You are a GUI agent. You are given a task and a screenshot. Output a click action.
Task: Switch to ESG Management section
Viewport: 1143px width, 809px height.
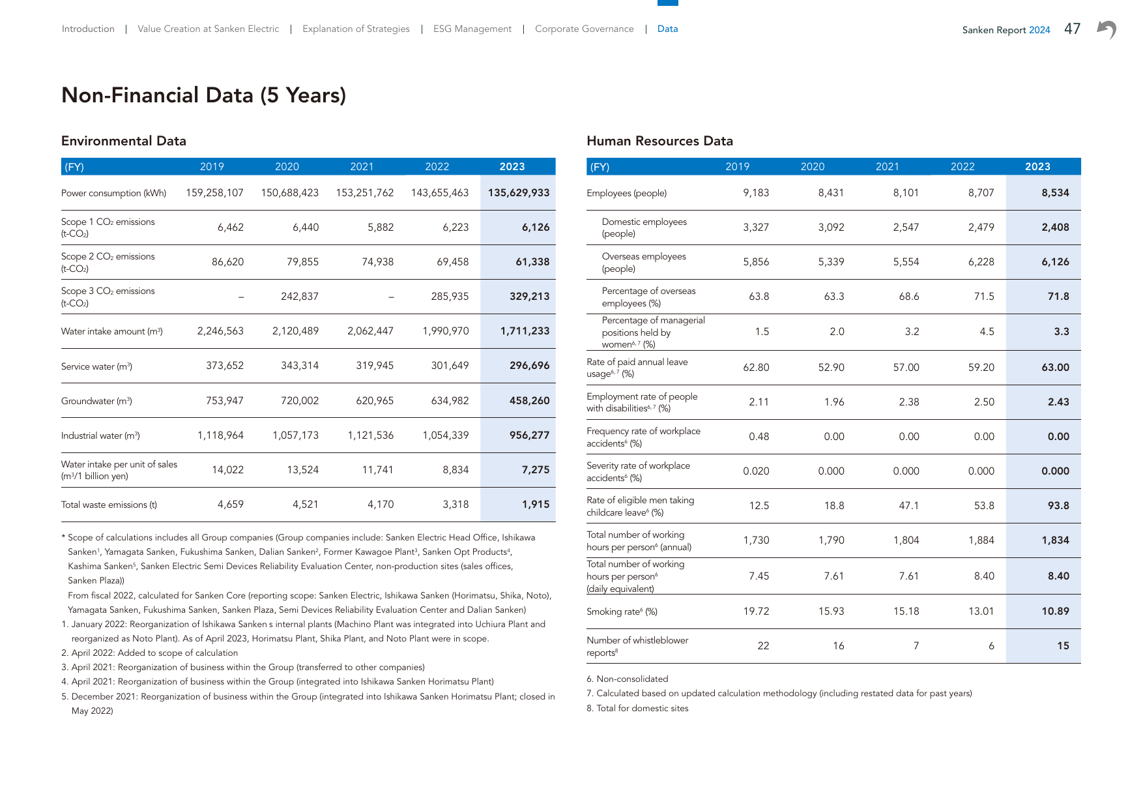[472, 29]
